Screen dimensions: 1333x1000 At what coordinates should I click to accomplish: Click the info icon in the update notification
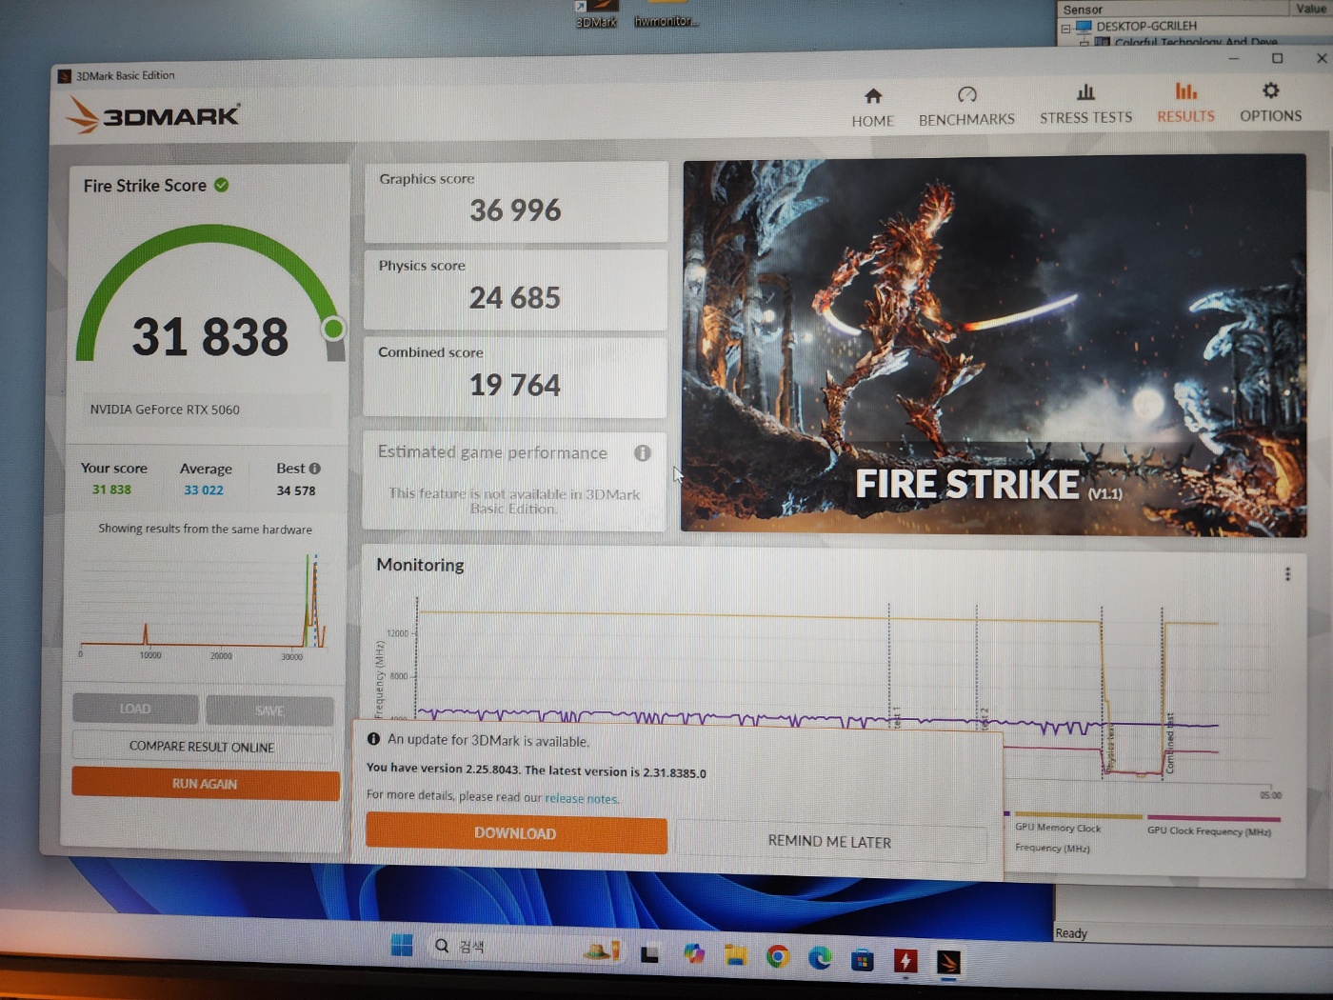373,739
